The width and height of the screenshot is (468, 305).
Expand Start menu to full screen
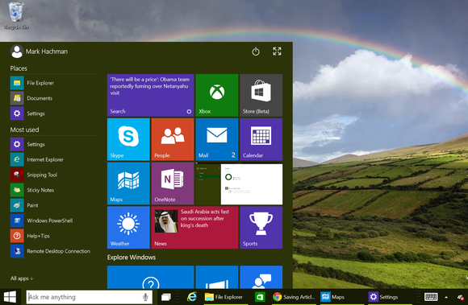277,52
